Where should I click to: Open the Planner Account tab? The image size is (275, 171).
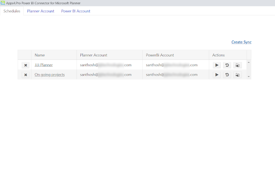[40, 11]
